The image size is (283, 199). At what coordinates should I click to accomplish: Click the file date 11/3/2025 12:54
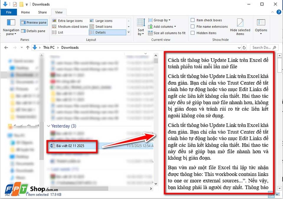coord(140,146)
